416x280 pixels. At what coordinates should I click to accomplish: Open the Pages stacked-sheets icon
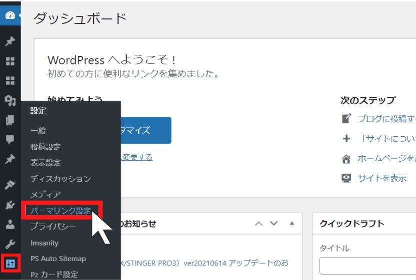[10, 120]
